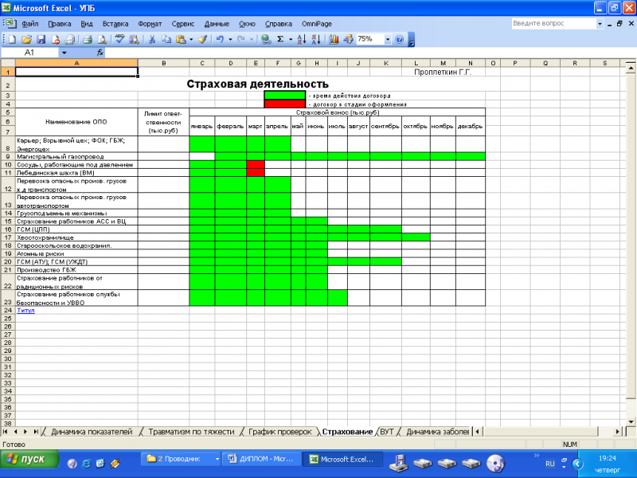Open the Вид menu
This screenshot has height=478, width=637.
[87, 24]
